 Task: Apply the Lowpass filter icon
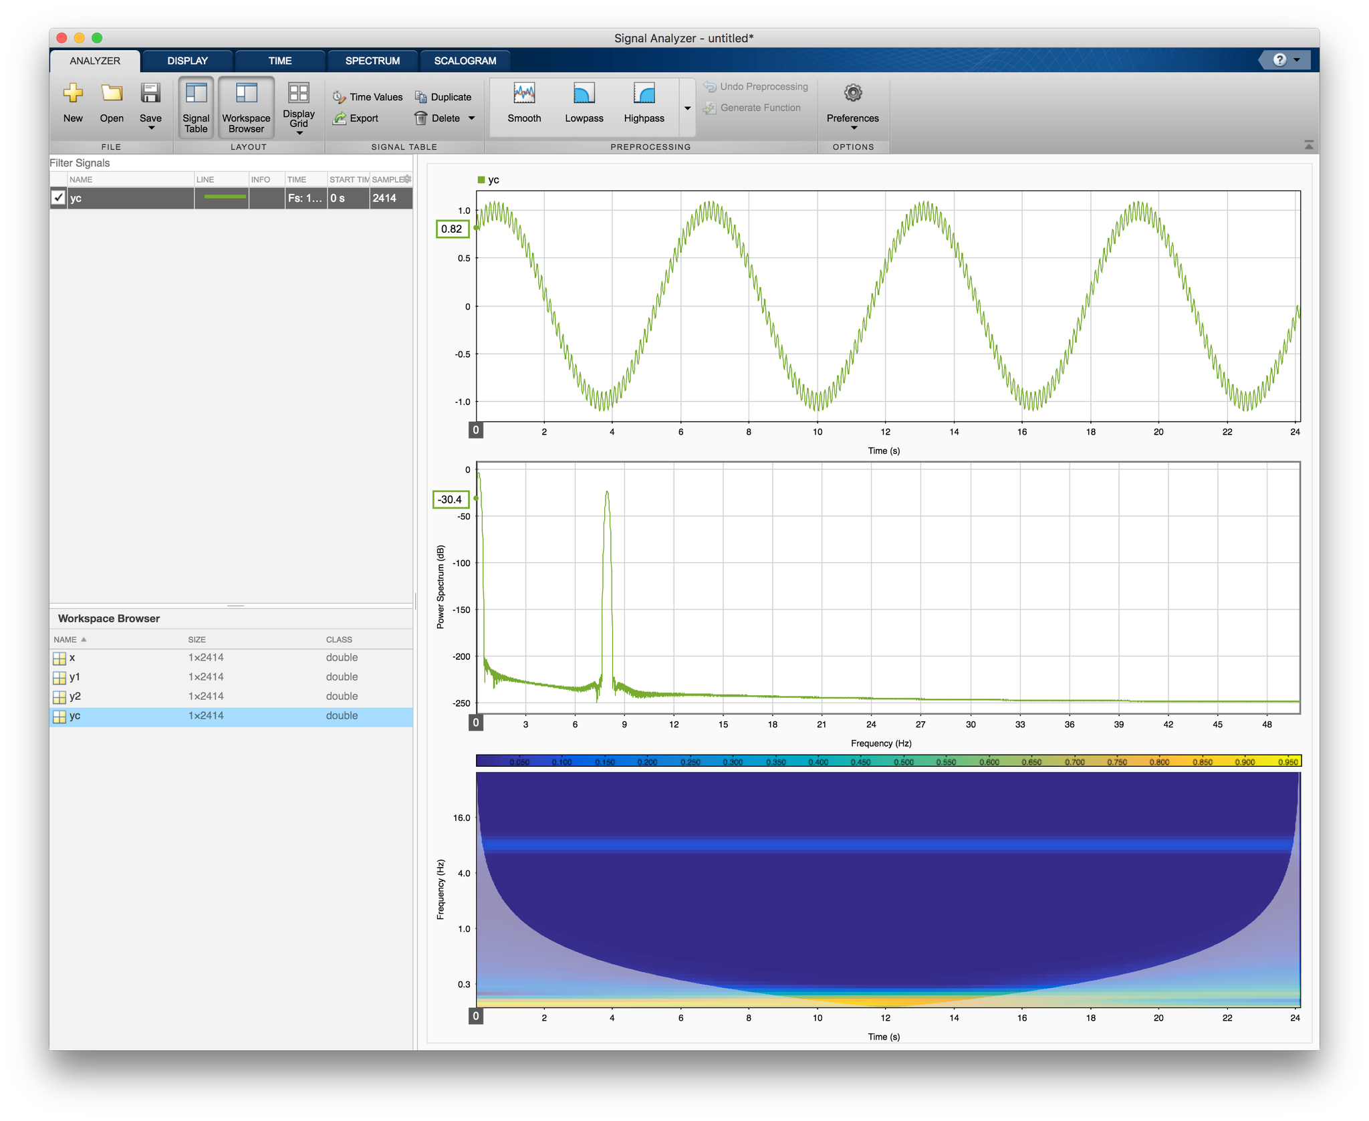click(584, 94)
